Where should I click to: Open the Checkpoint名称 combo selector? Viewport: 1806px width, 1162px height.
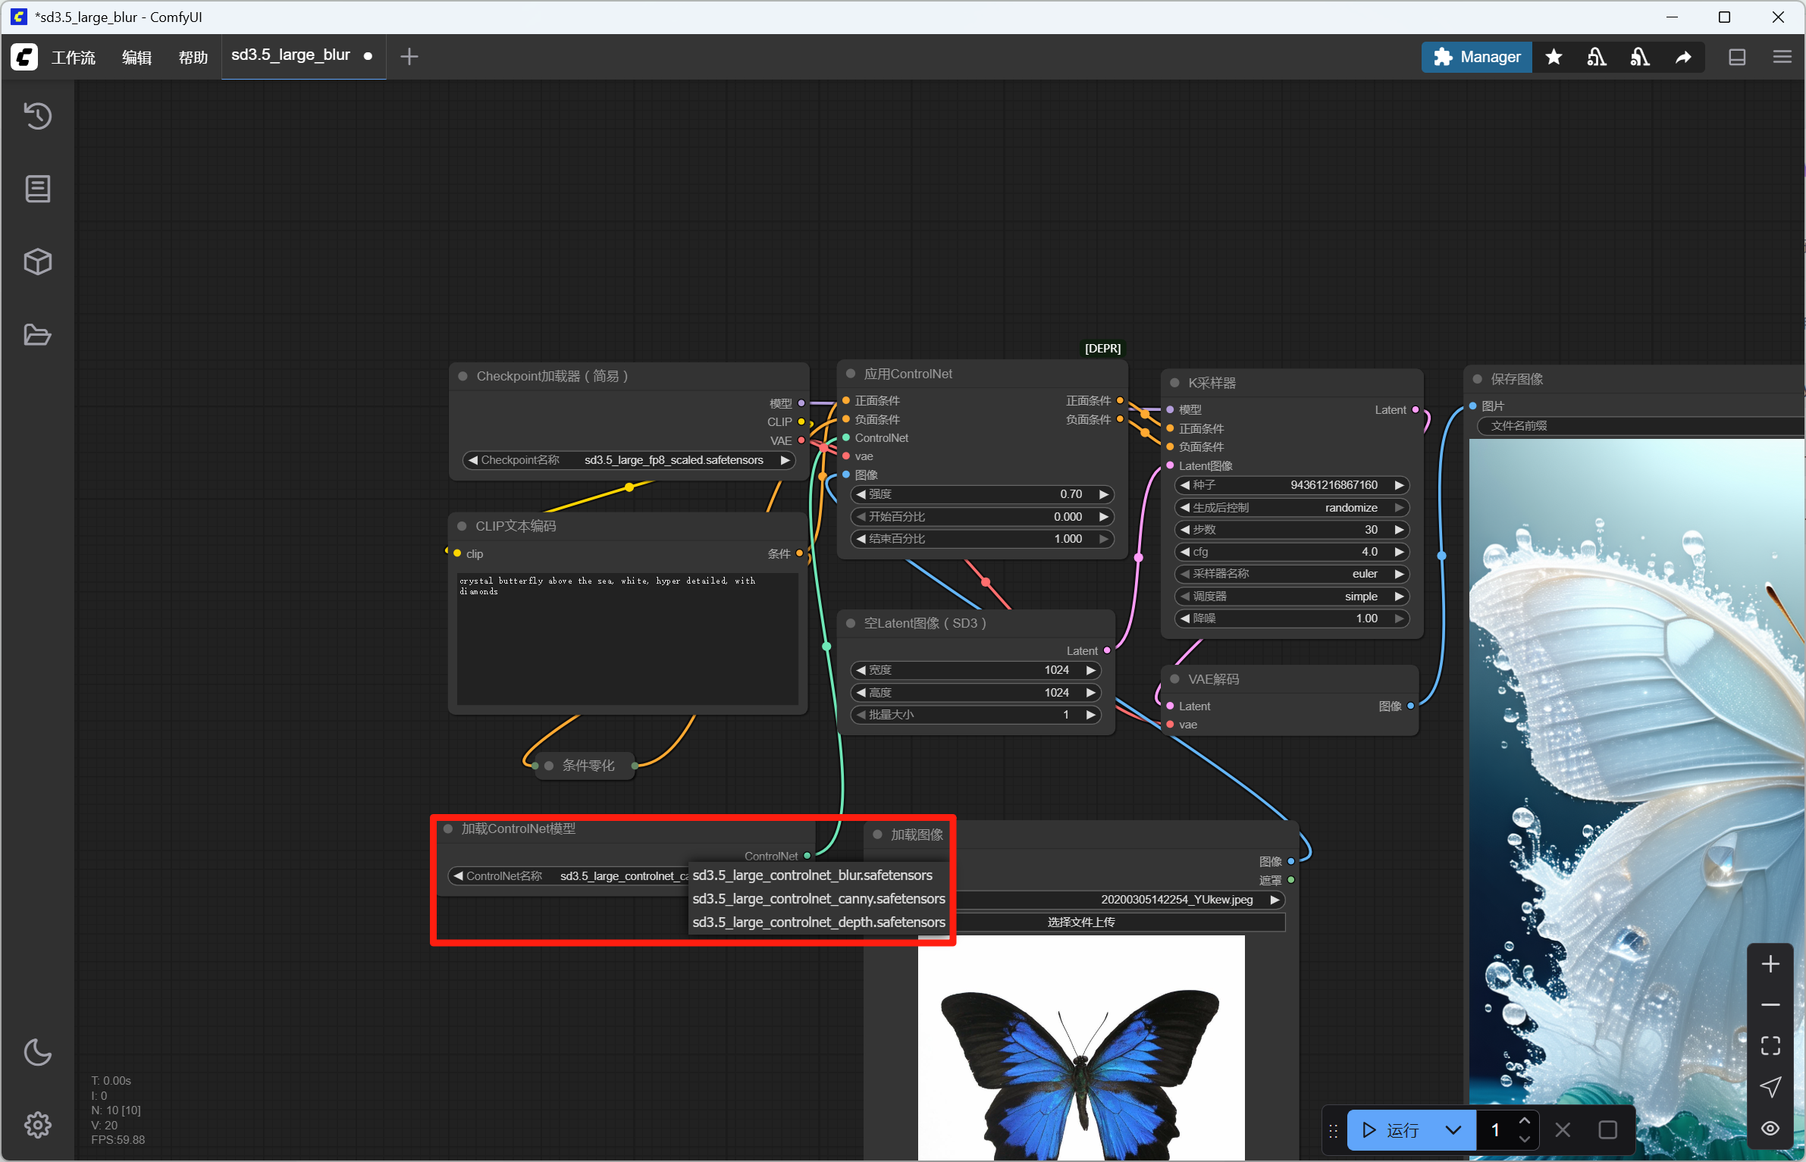click(x=629, y=460)
